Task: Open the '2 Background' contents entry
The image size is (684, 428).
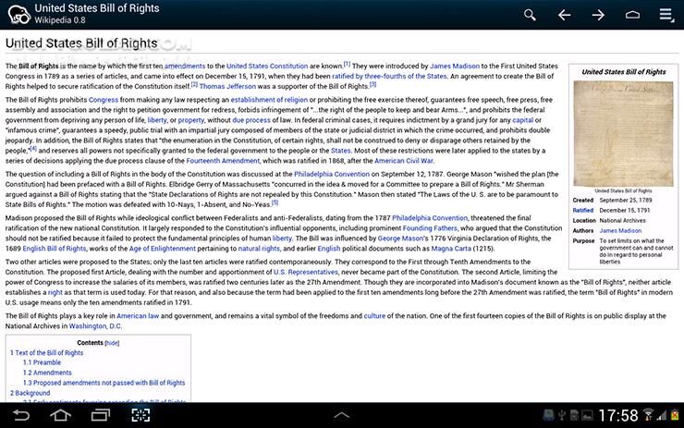Action: pyautogui.click(x=31, y=393)
